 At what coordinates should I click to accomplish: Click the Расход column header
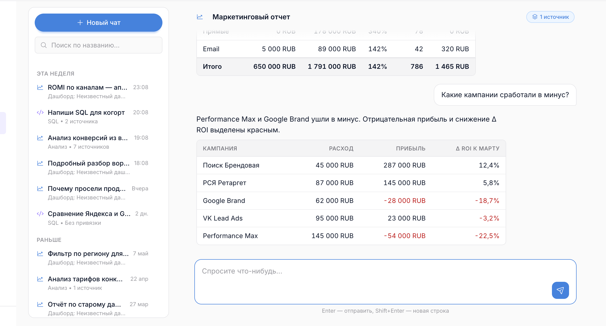click(341, 148)
